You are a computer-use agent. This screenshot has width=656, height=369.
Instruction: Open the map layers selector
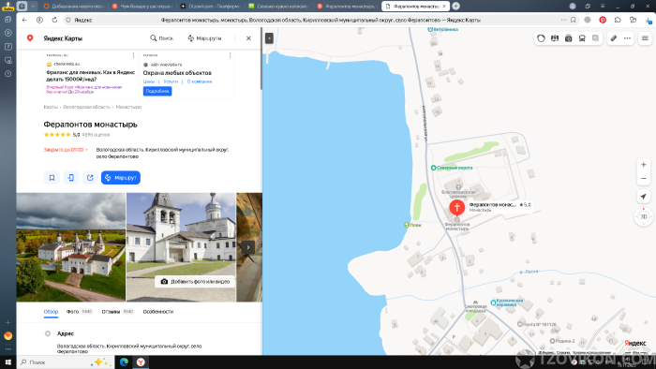[595, 38]
